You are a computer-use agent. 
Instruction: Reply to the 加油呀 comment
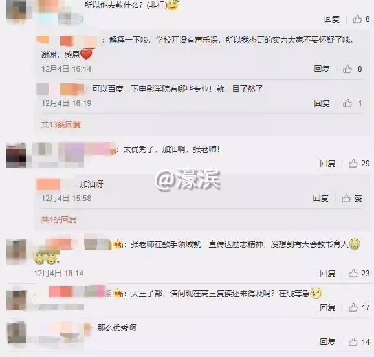coord(320,198)
